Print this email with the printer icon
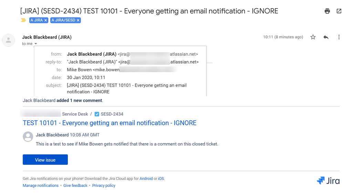The height and width of the screenshot is (194, 344). pyautogui.click(x=327, y=11)
